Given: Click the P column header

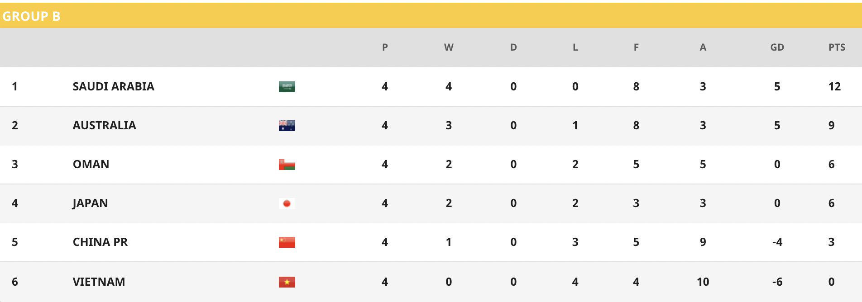Looking at the screenshot, I should (x=385, y=47).
